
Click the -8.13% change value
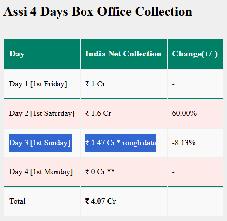(x=184, y=143)
